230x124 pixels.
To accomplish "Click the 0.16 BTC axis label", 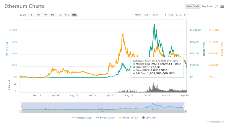I will [214, 30].
